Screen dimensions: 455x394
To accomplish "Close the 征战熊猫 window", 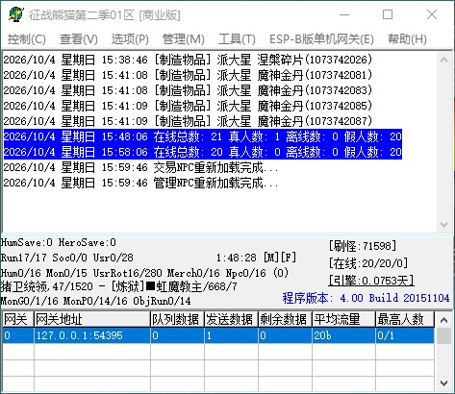I will coord(432,14).
